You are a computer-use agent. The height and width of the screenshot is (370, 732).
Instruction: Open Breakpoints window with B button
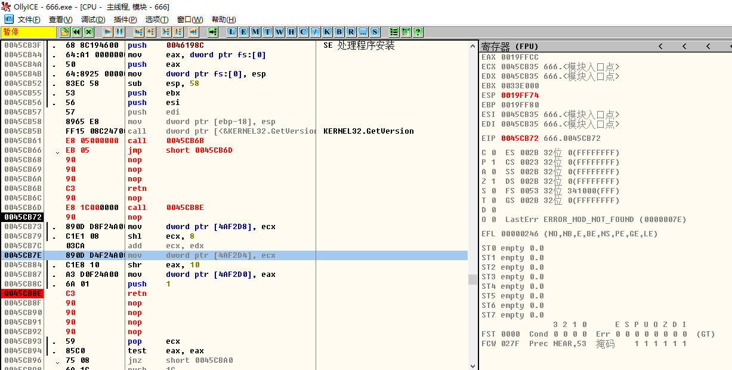click(x=339, y=32)
